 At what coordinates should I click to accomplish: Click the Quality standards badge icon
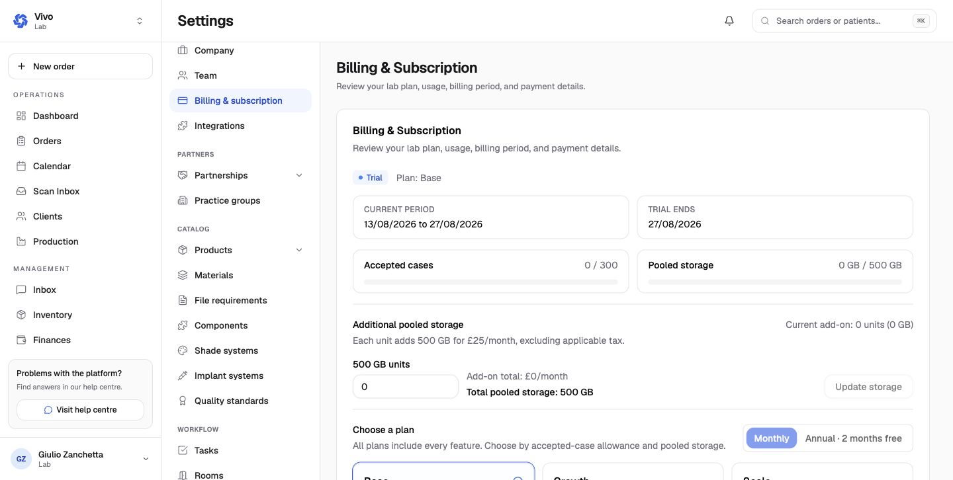click(183, 401)
